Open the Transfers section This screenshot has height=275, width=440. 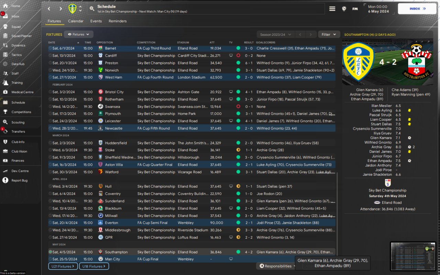pos(18,132)
